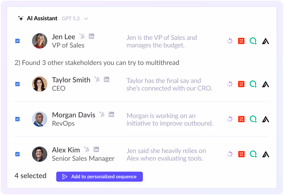Click HubSpot icon next to Jen Lee
284x195 pixels.
point(82,36)
